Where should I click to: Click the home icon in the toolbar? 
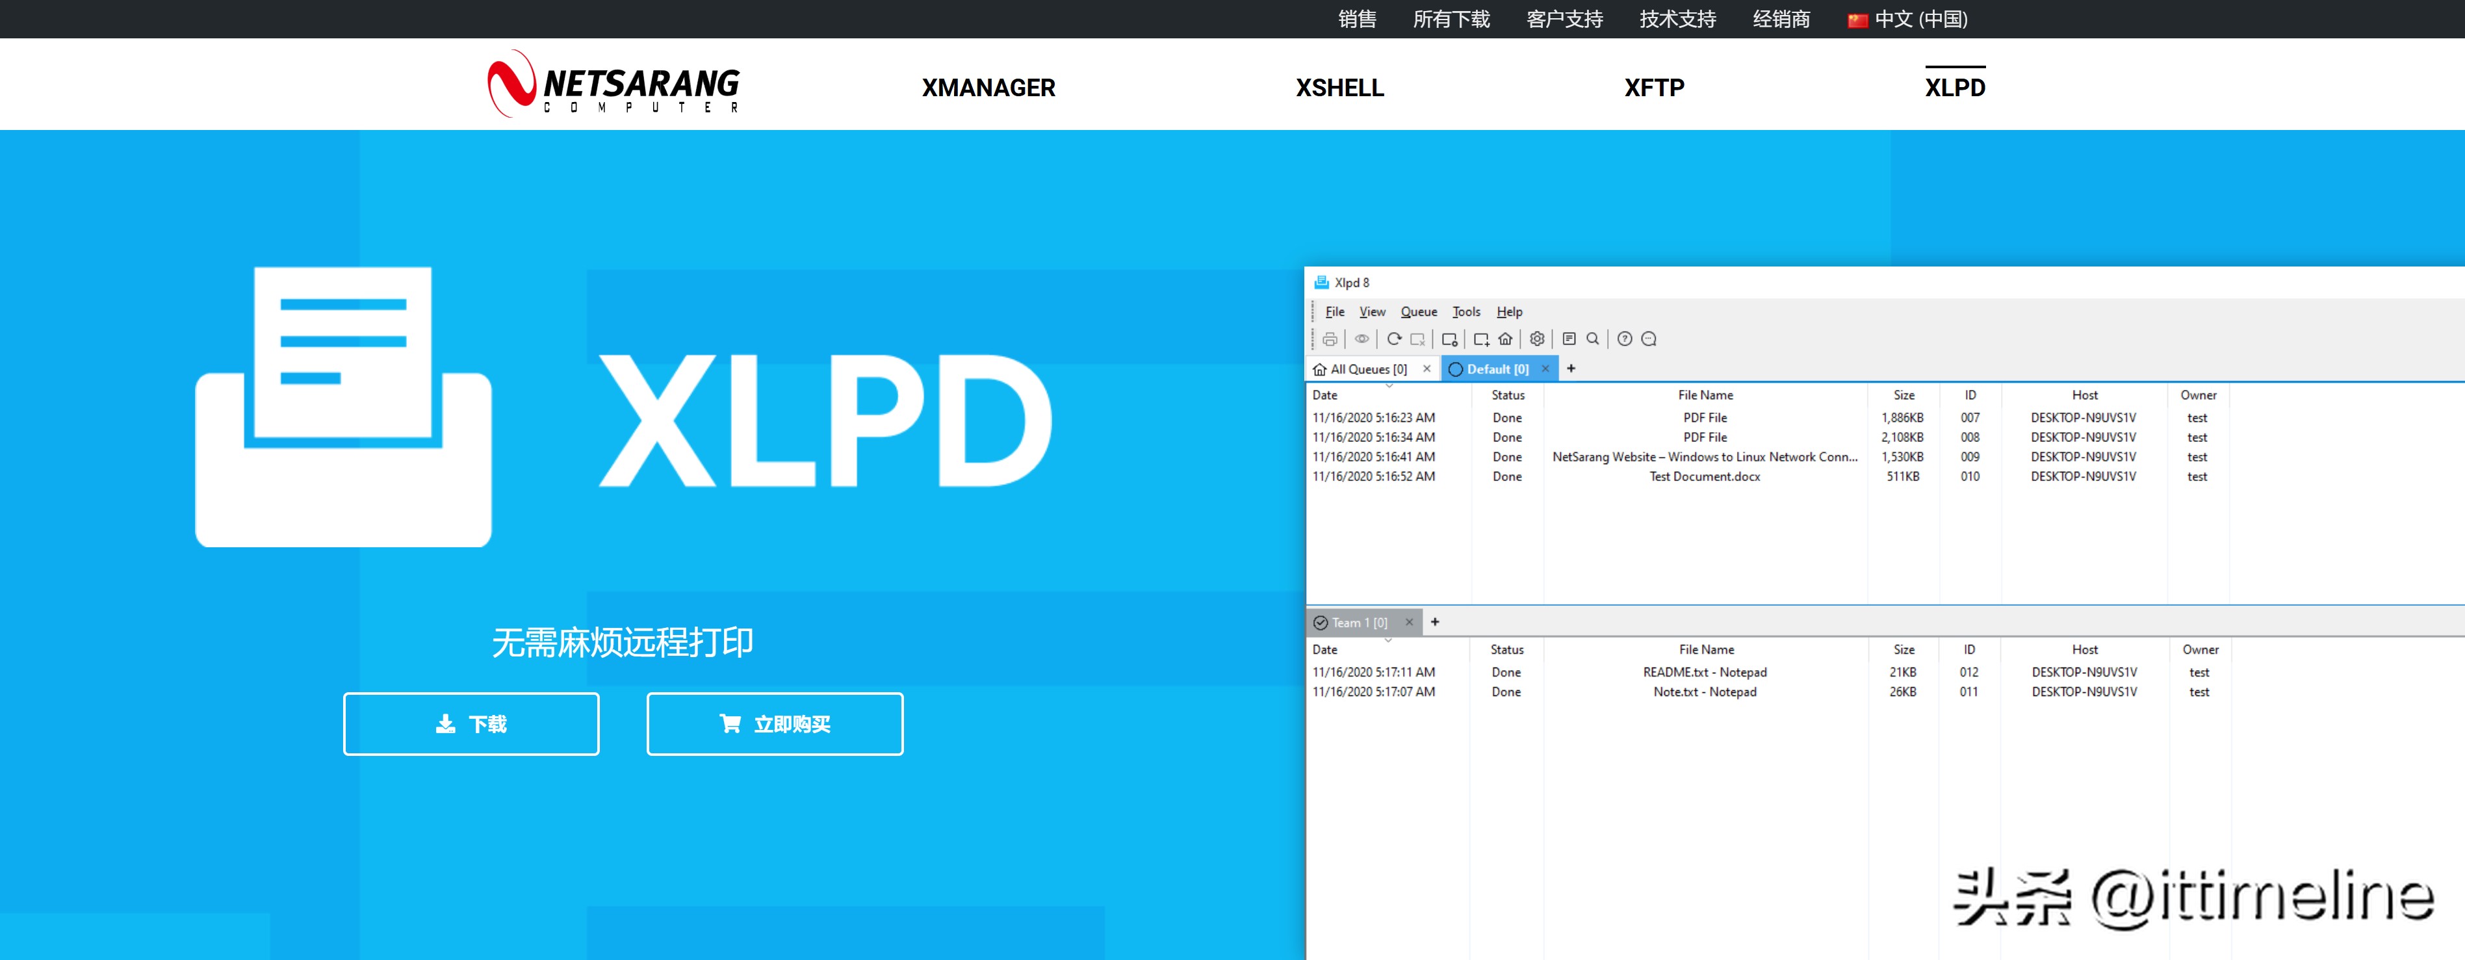pyautogui.click(x=1505, y=339)
